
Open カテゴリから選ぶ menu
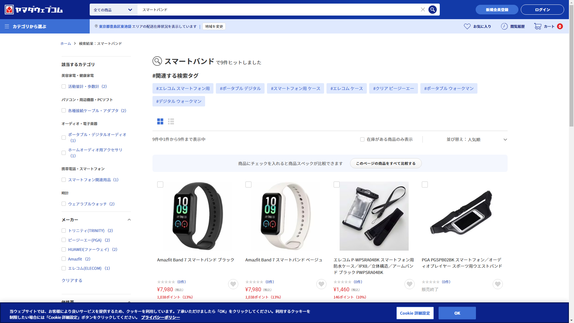[x=29, y=26]
